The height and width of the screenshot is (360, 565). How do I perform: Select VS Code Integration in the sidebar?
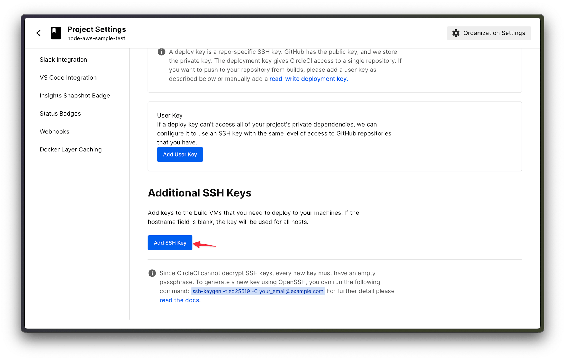coord(68,77)
